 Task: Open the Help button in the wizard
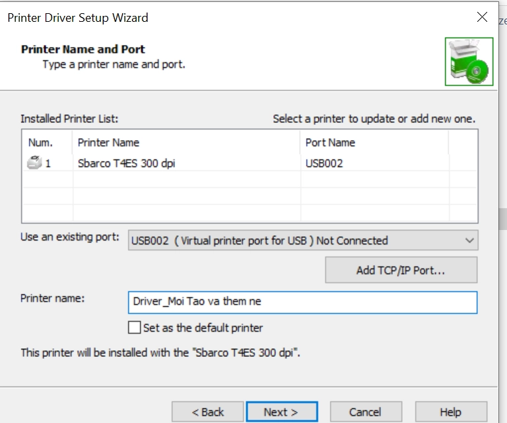point(450,412)
